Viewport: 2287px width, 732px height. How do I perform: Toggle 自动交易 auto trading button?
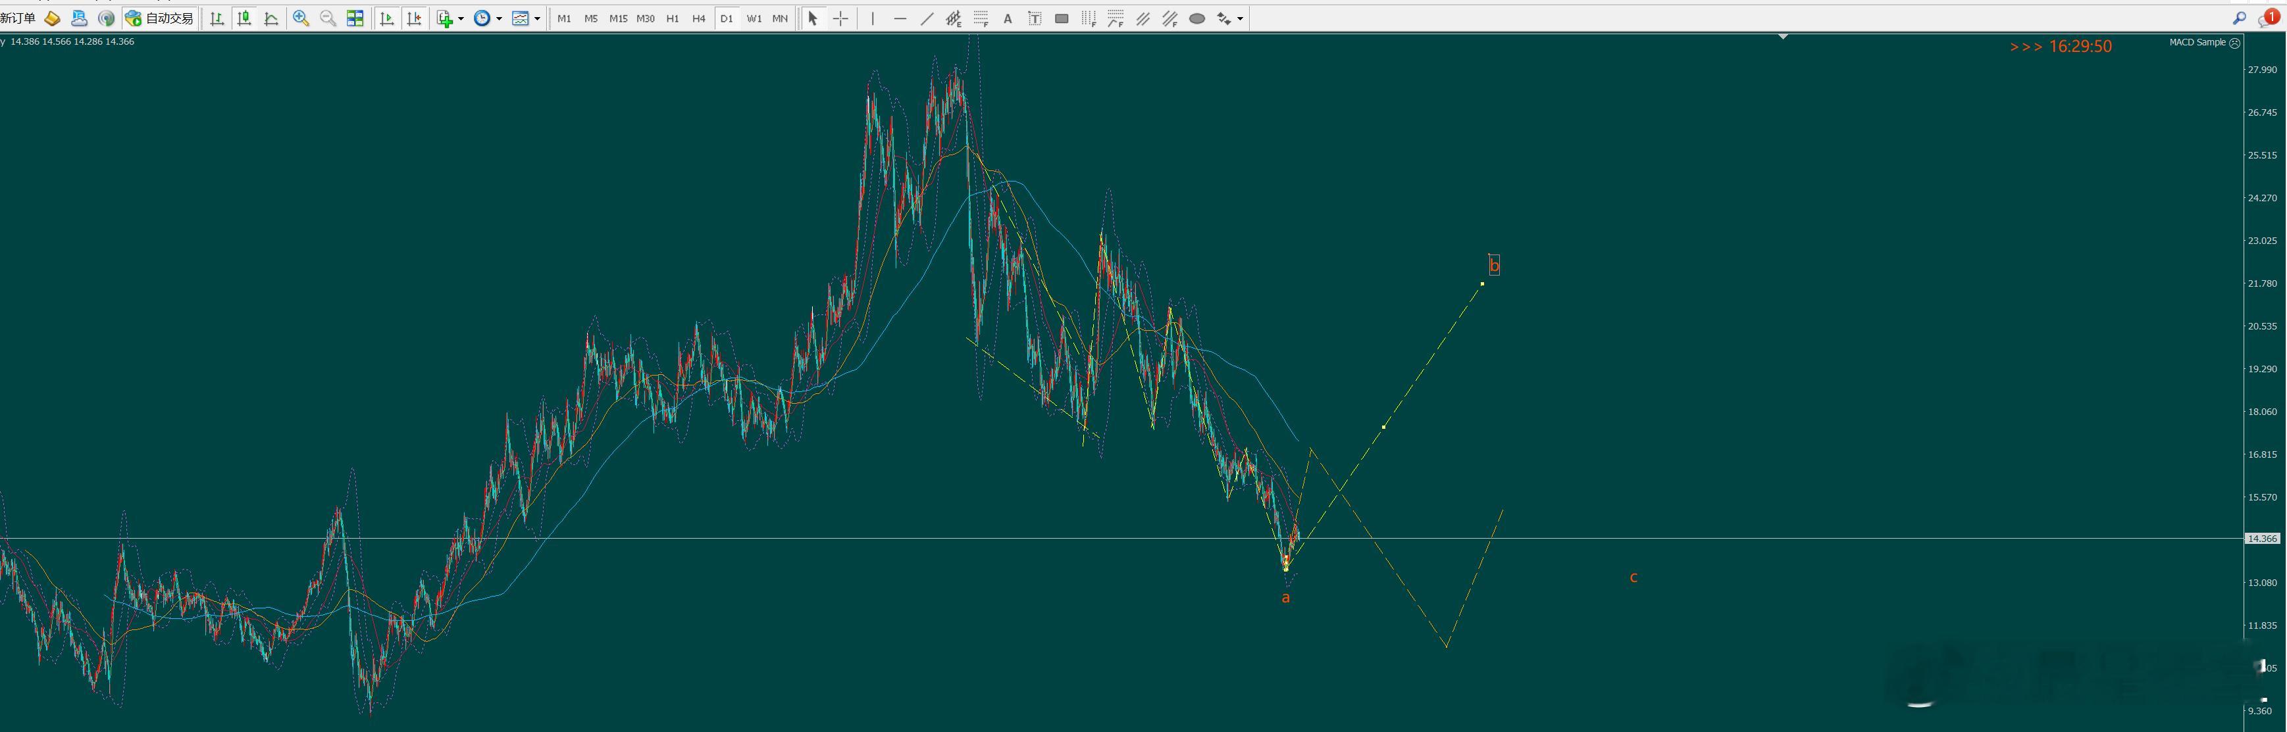pyautogui.click(x=161, y=18)
